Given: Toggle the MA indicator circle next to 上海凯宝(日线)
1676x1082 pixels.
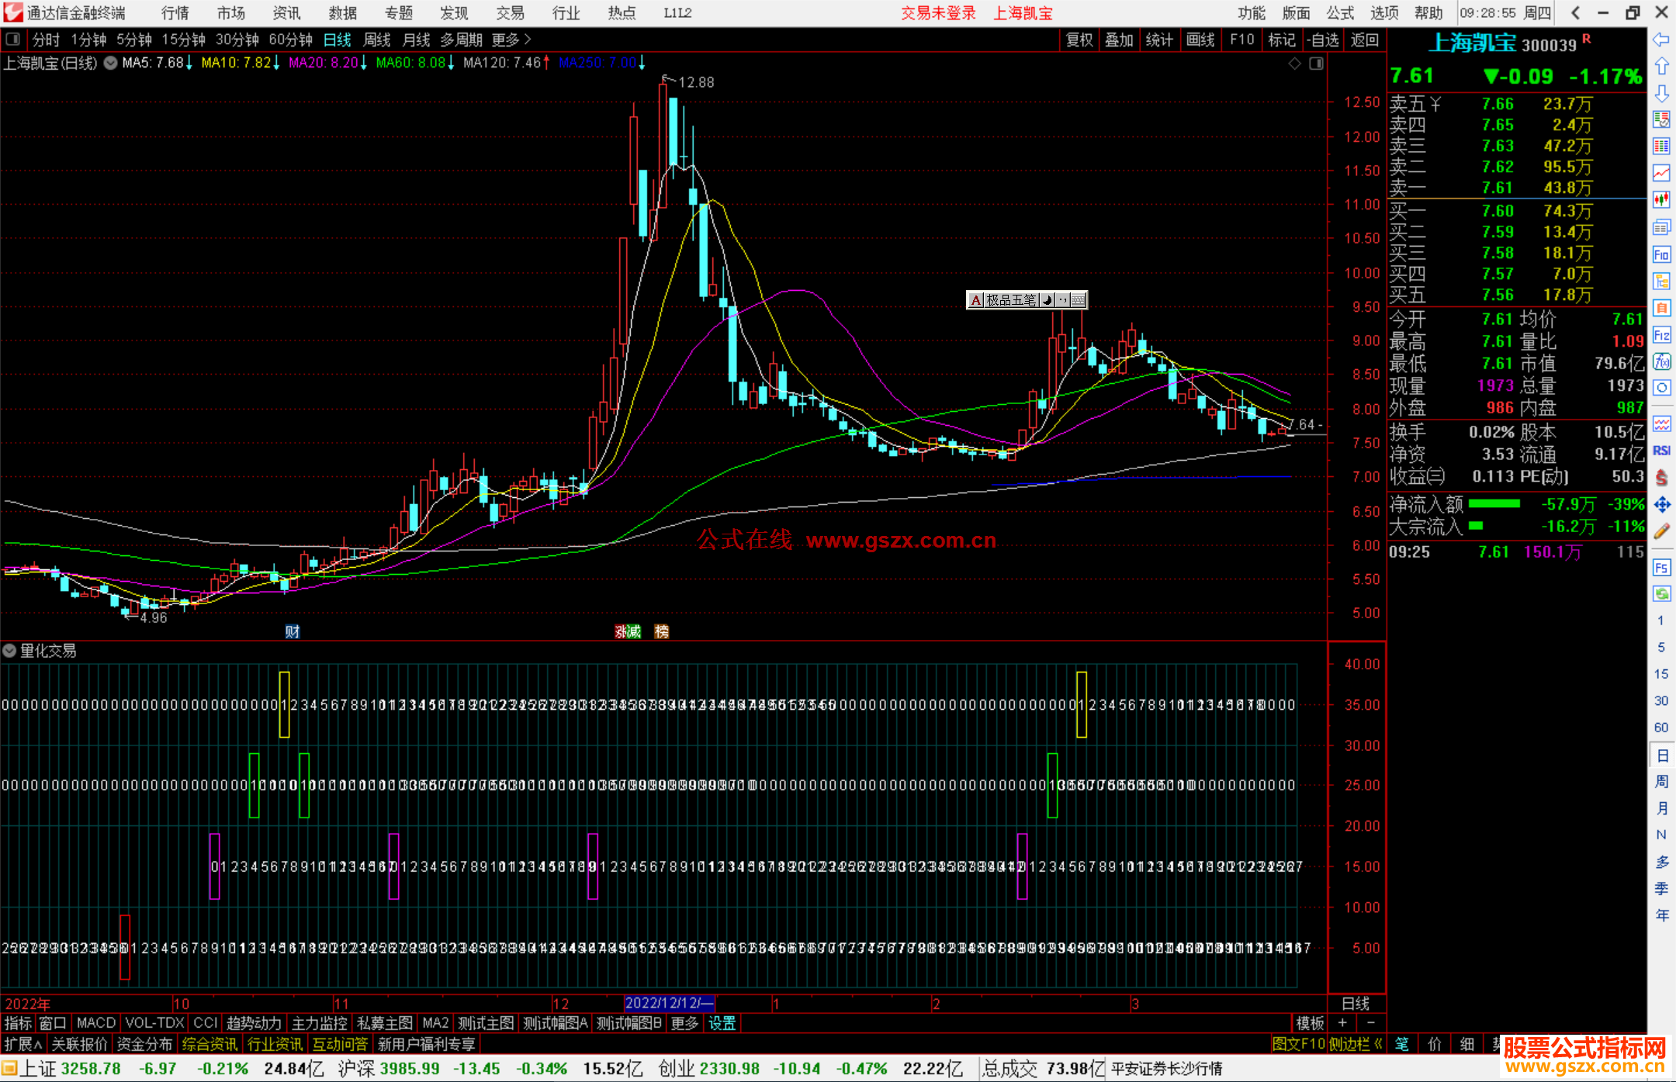Looking at the screenshot, I should coord(111,63).
